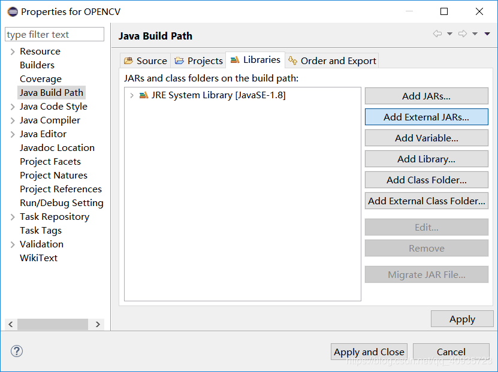
Task: Expand the Java Compiler category
Action: click(13, 120)
